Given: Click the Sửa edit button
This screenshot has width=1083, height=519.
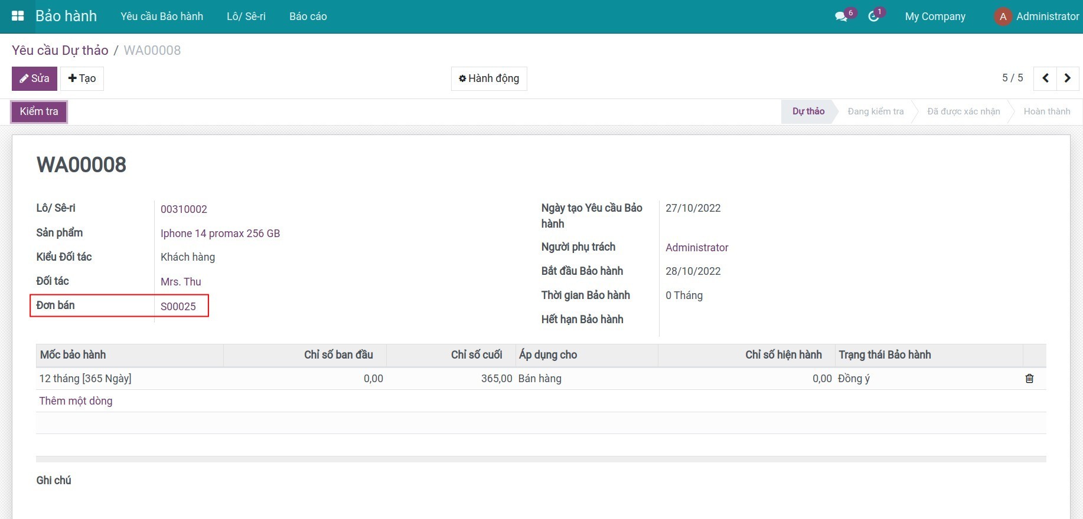Looking at the screenshot, I should [34, 78].
